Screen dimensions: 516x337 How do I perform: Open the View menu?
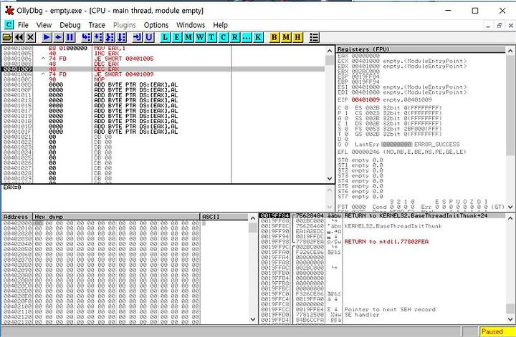44,25
